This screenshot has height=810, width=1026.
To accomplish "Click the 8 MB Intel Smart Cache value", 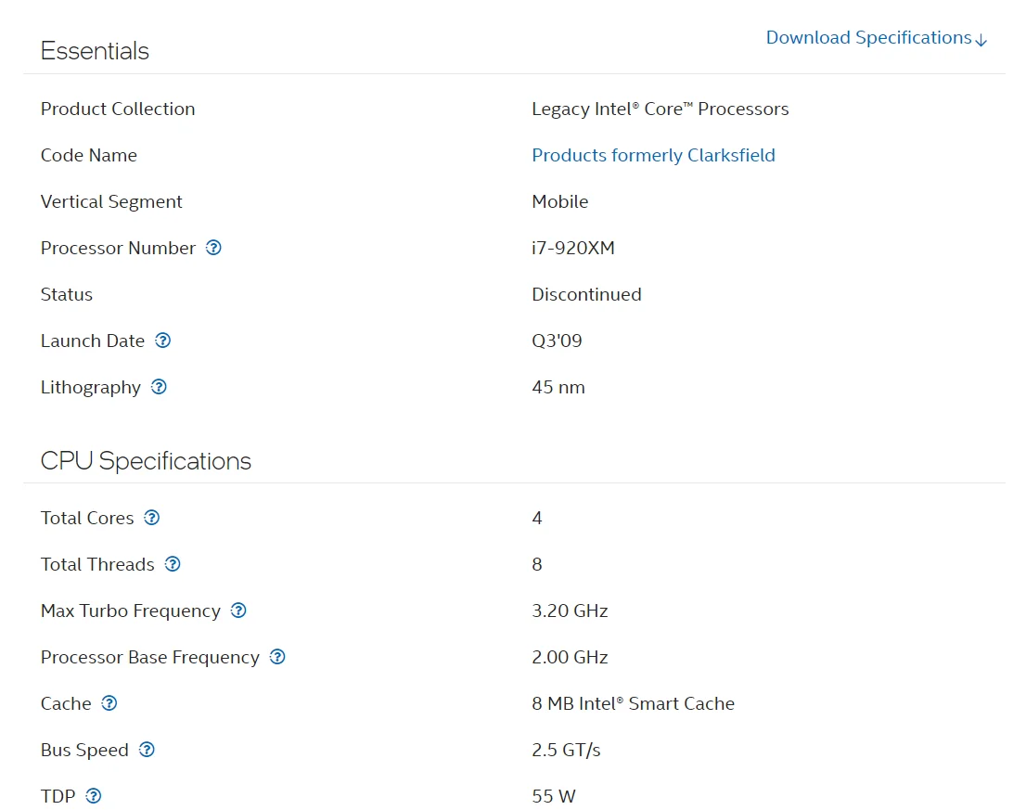I will click(633, 703).
